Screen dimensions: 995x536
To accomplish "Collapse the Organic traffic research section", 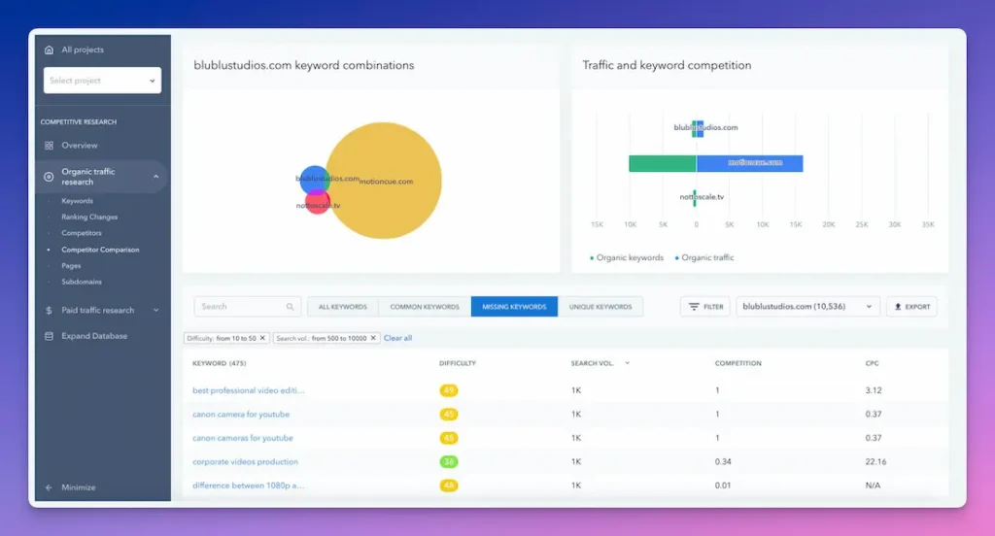I will click(156, 177).
